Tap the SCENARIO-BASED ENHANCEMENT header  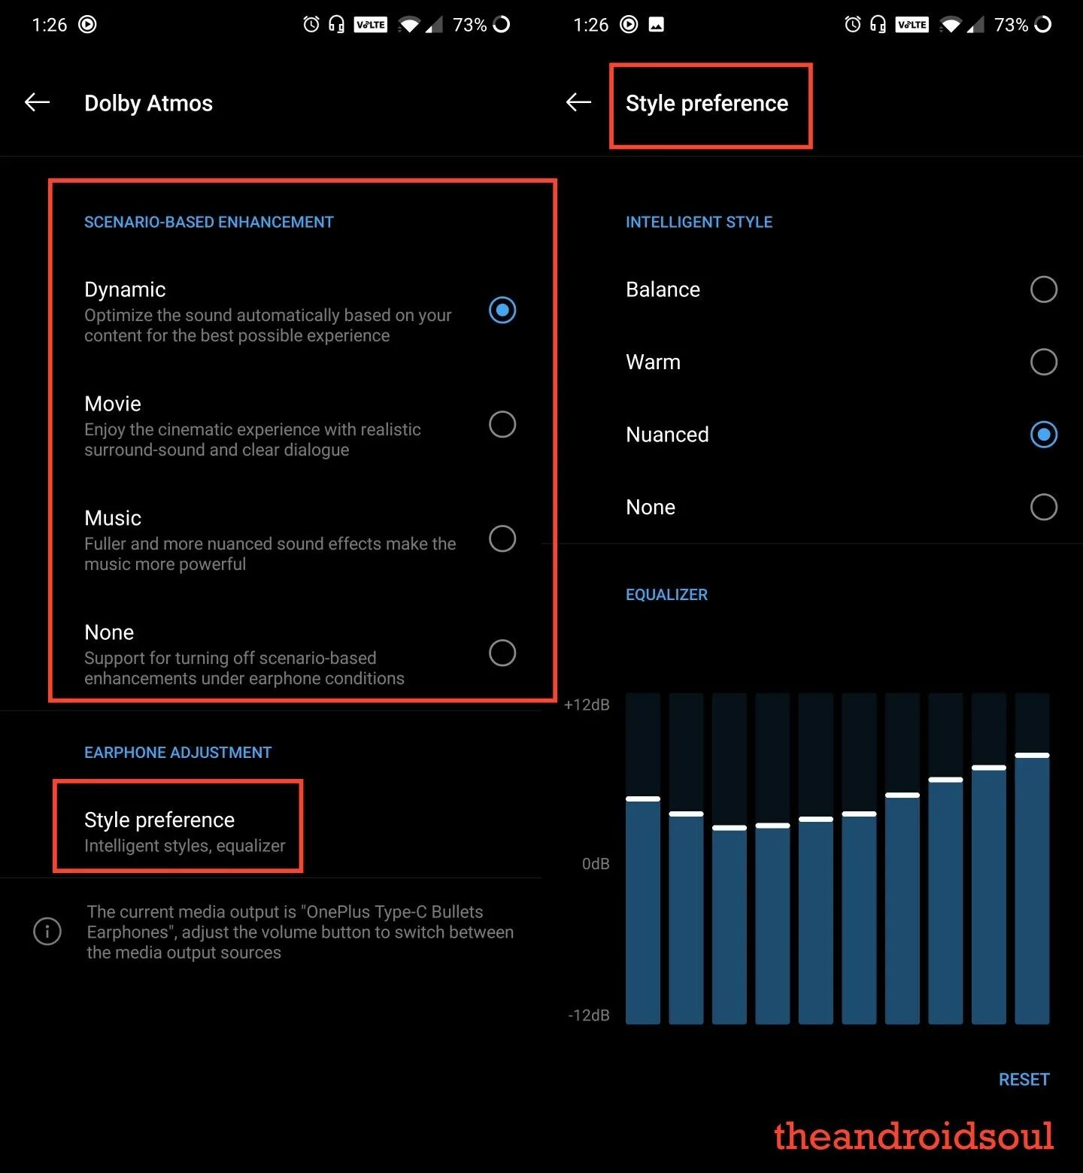[x=209, y=222]
